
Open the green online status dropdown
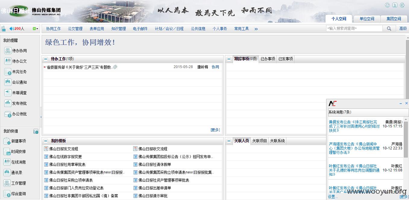click(x=35, y=29)
